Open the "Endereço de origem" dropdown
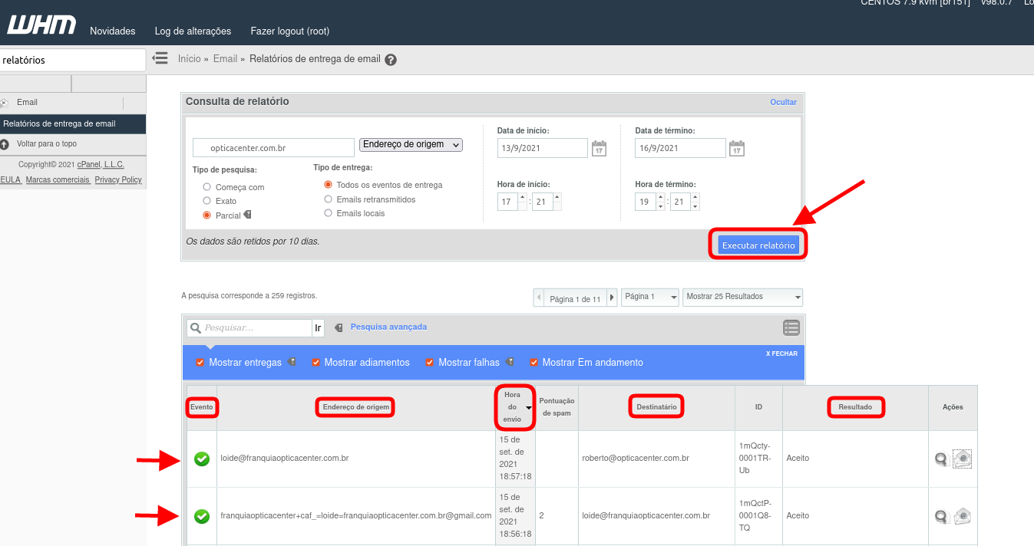This screenshot has width=1034, height=546. coord(411,145)
